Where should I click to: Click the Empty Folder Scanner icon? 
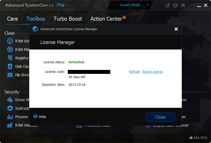(148, 126)
